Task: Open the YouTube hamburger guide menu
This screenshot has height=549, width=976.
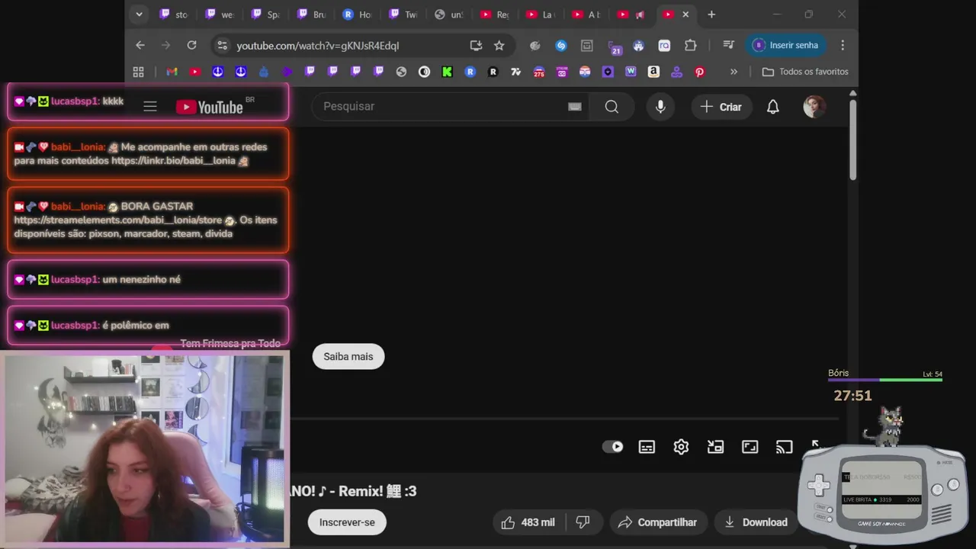Action: (x=150, y=107)
